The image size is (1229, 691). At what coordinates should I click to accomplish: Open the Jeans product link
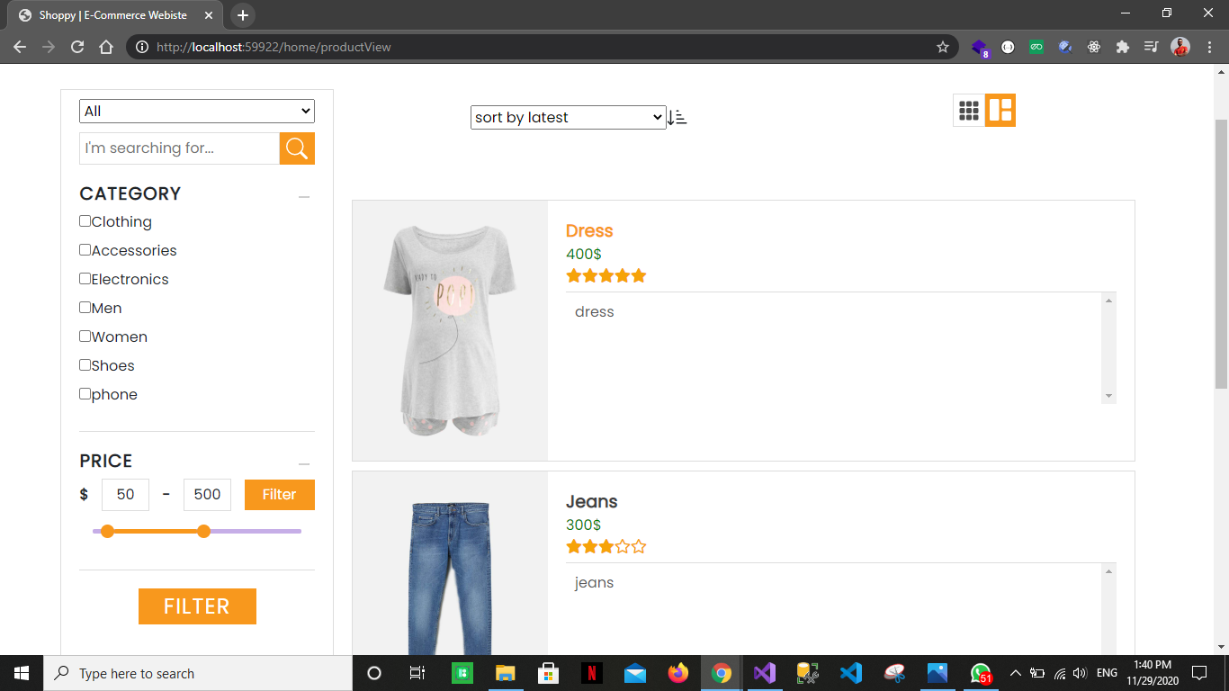(x=592, y=502)
